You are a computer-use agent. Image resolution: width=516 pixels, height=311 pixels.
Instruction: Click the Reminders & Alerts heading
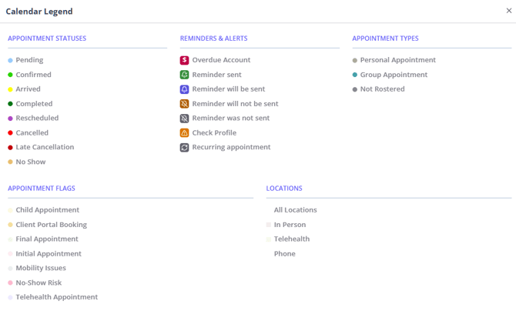click(x=213, y=38)
